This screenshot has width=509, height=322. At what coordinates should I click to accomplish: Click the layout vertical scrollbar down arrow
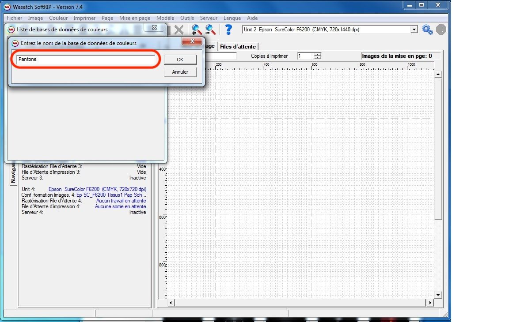[438, 295]
